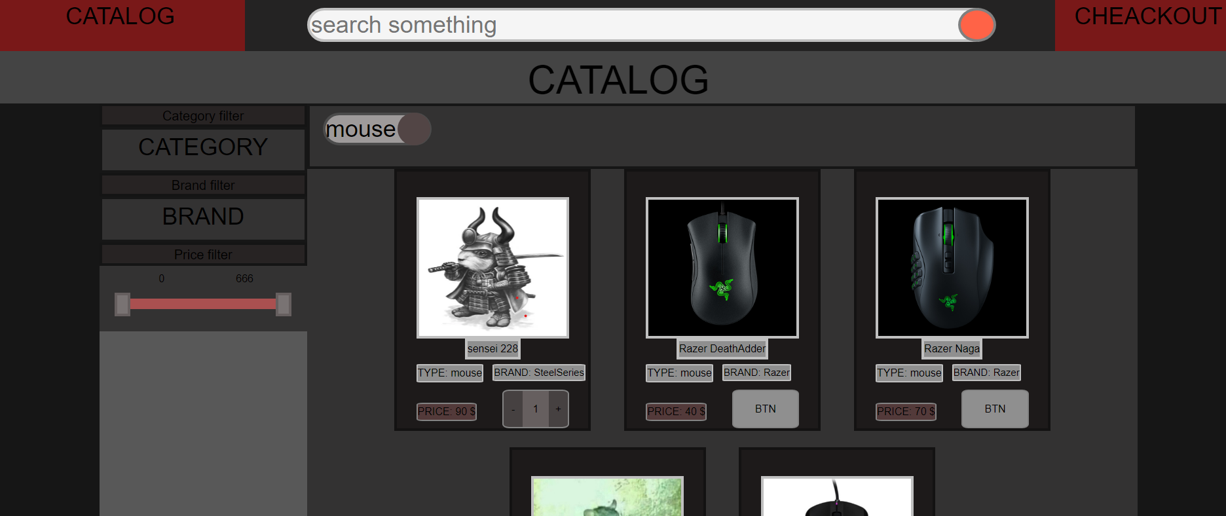Open the Razer DeathAdder product image

(722, 268)
